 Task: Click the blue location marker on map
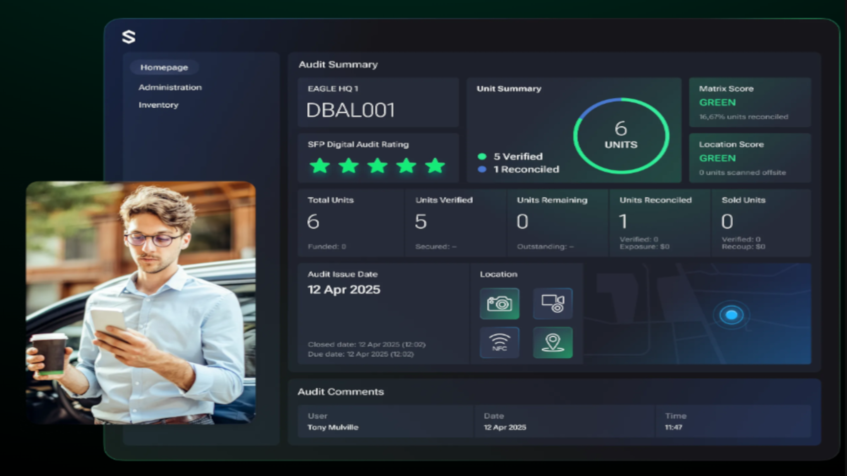731,315
